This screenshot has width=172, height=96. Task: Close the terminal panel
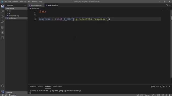click(170, 87)
